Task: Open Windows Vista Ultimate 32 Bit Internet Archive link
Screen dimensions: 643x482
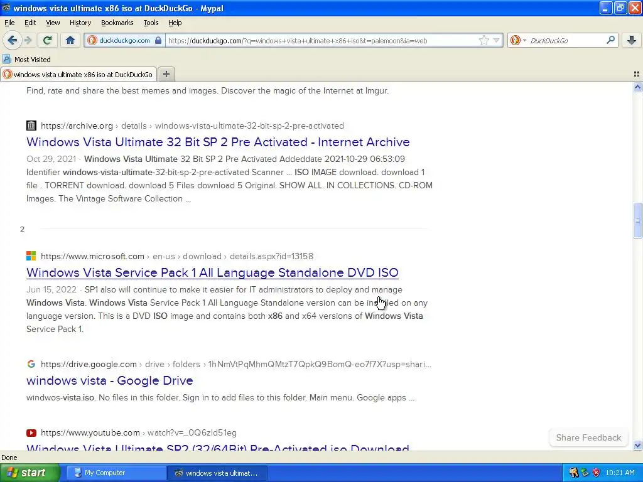Action: click(218, 142)
